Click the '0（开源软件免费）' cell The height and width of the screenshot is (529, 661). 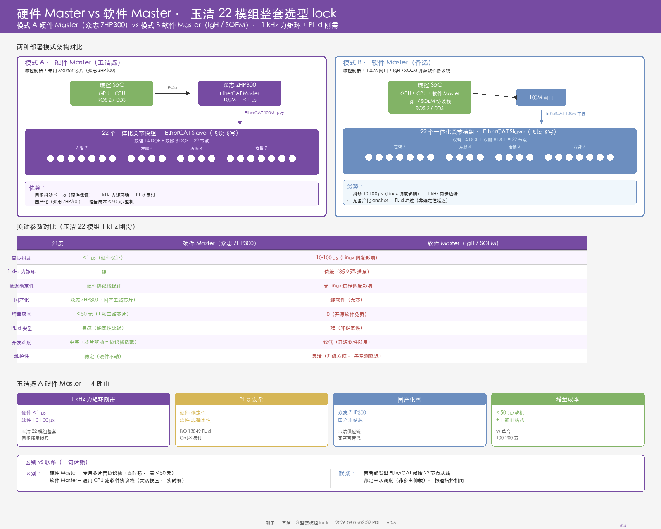(347, 314)
